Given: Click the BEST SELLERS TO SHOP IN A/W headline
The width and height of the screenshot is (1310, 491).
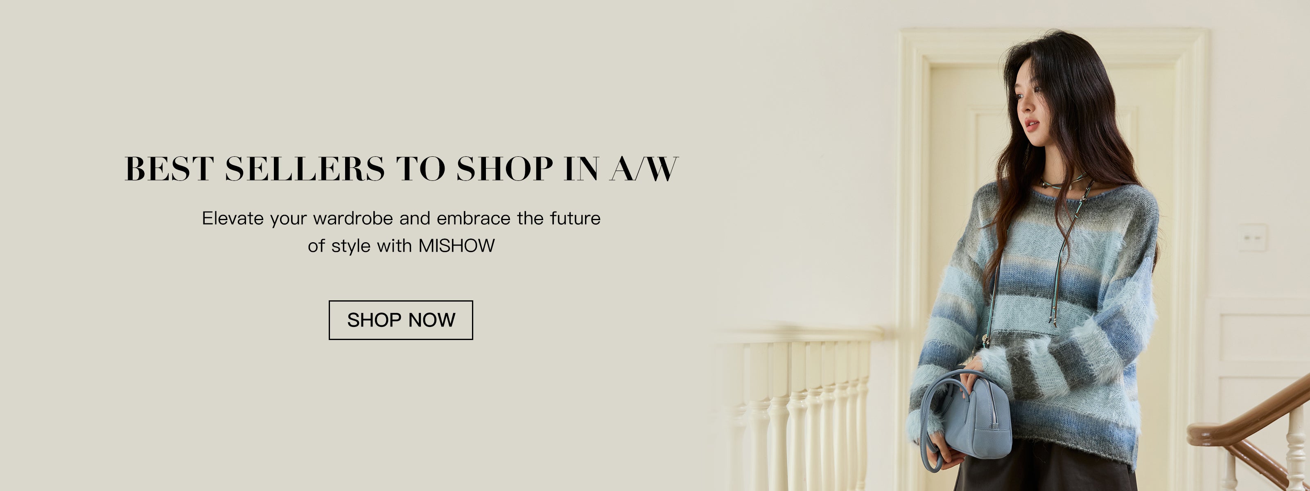Looking at the screenshot, I should click(401, 169).
